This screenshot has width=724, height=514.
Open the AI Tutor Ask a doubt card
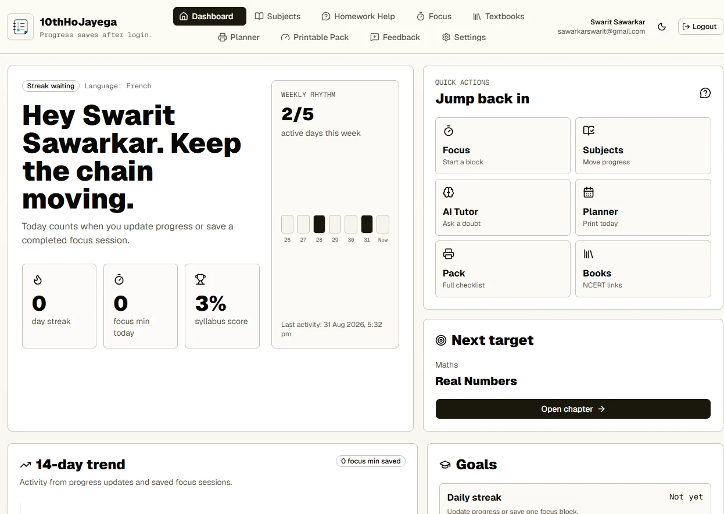503,207
